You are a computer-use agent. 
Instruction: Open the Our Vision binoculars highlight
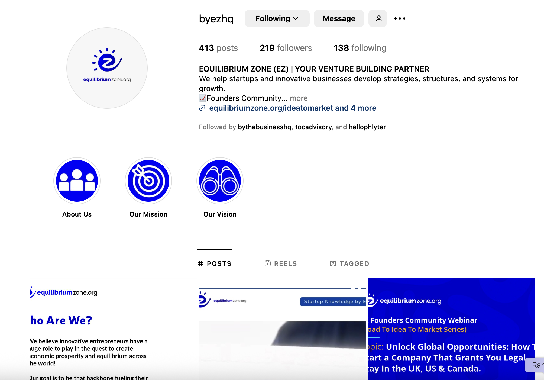tap(220, 181)
